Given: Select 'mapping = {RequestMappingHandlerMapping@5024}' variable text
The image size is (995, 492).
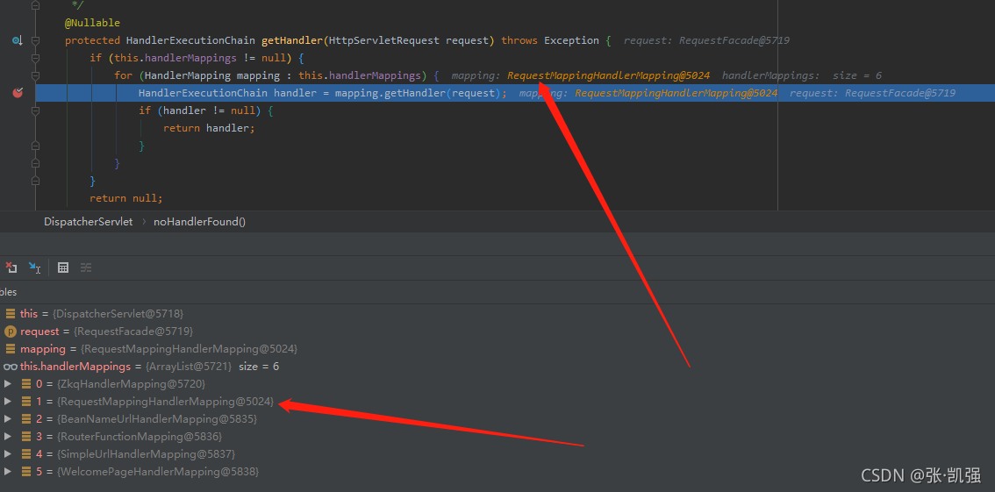Looking at the screenshot, I should click(159, 349).
